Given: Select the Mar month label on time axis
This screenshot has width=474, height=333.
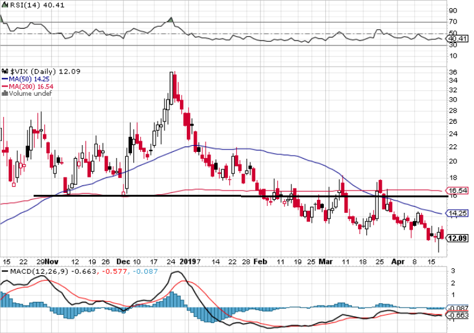Looking at the screenshot, I should [x=325, y=262].
